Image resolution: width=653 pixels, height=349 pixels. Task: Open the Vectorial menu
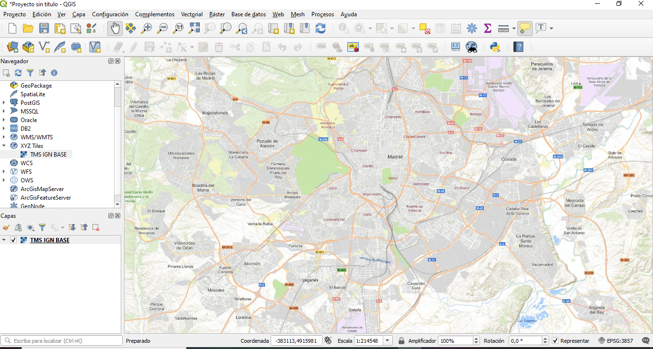192,14
